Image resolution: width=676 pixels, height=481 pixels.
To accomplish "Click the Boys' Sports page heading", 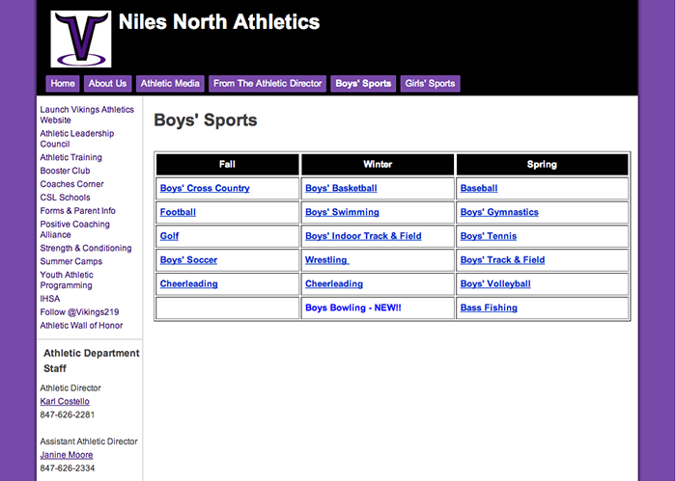I will [x=205, y=120].
